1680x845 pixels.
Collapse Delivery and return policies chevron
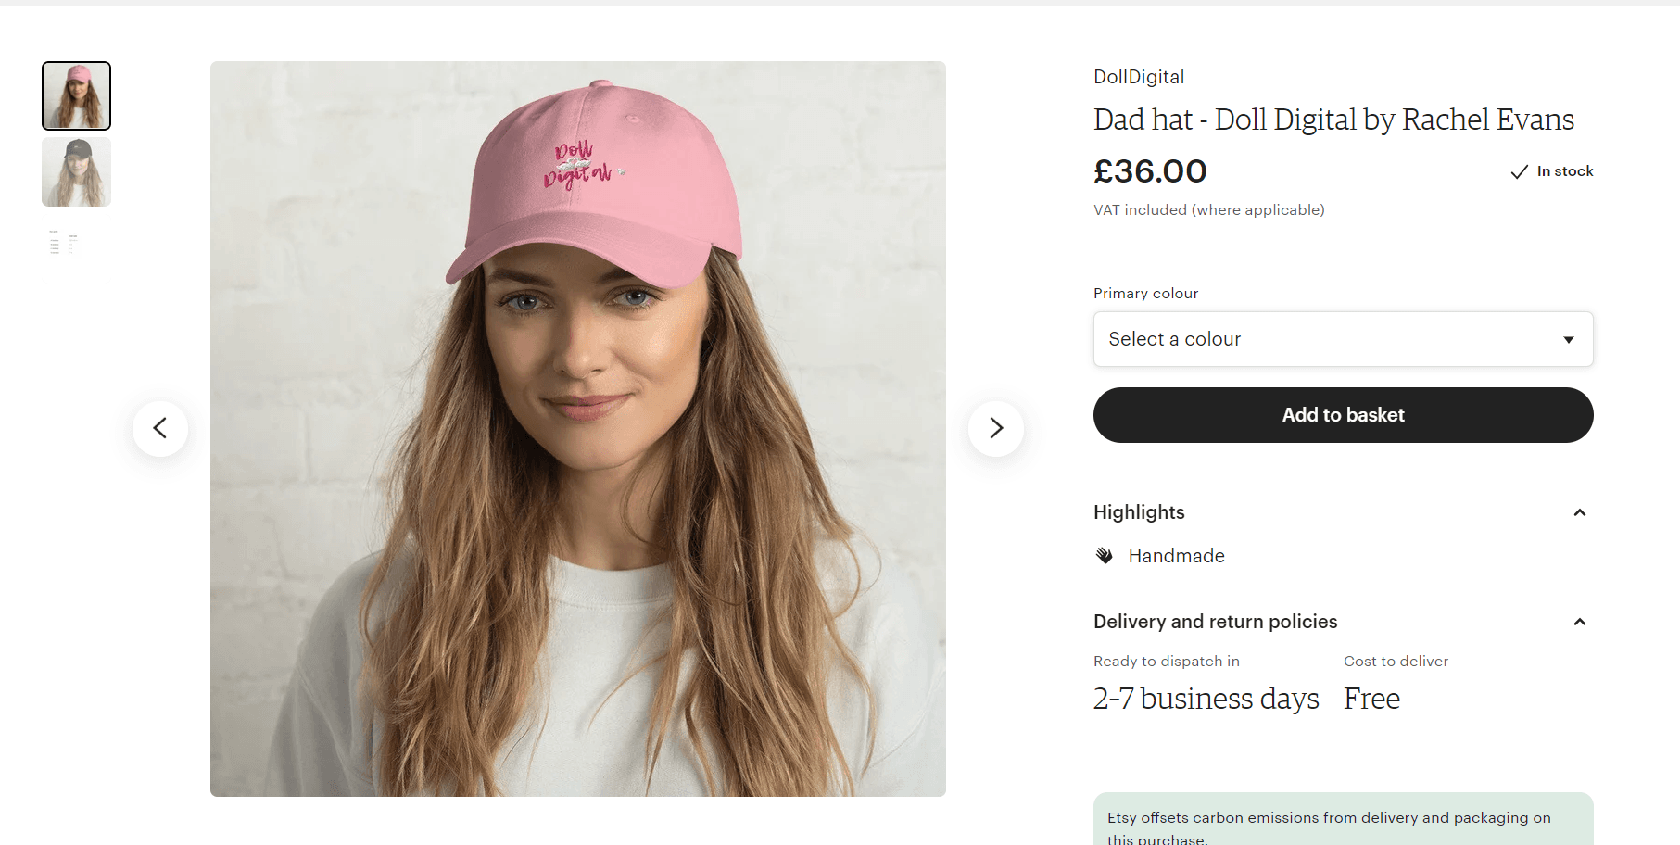click(x=1580, y=622)
